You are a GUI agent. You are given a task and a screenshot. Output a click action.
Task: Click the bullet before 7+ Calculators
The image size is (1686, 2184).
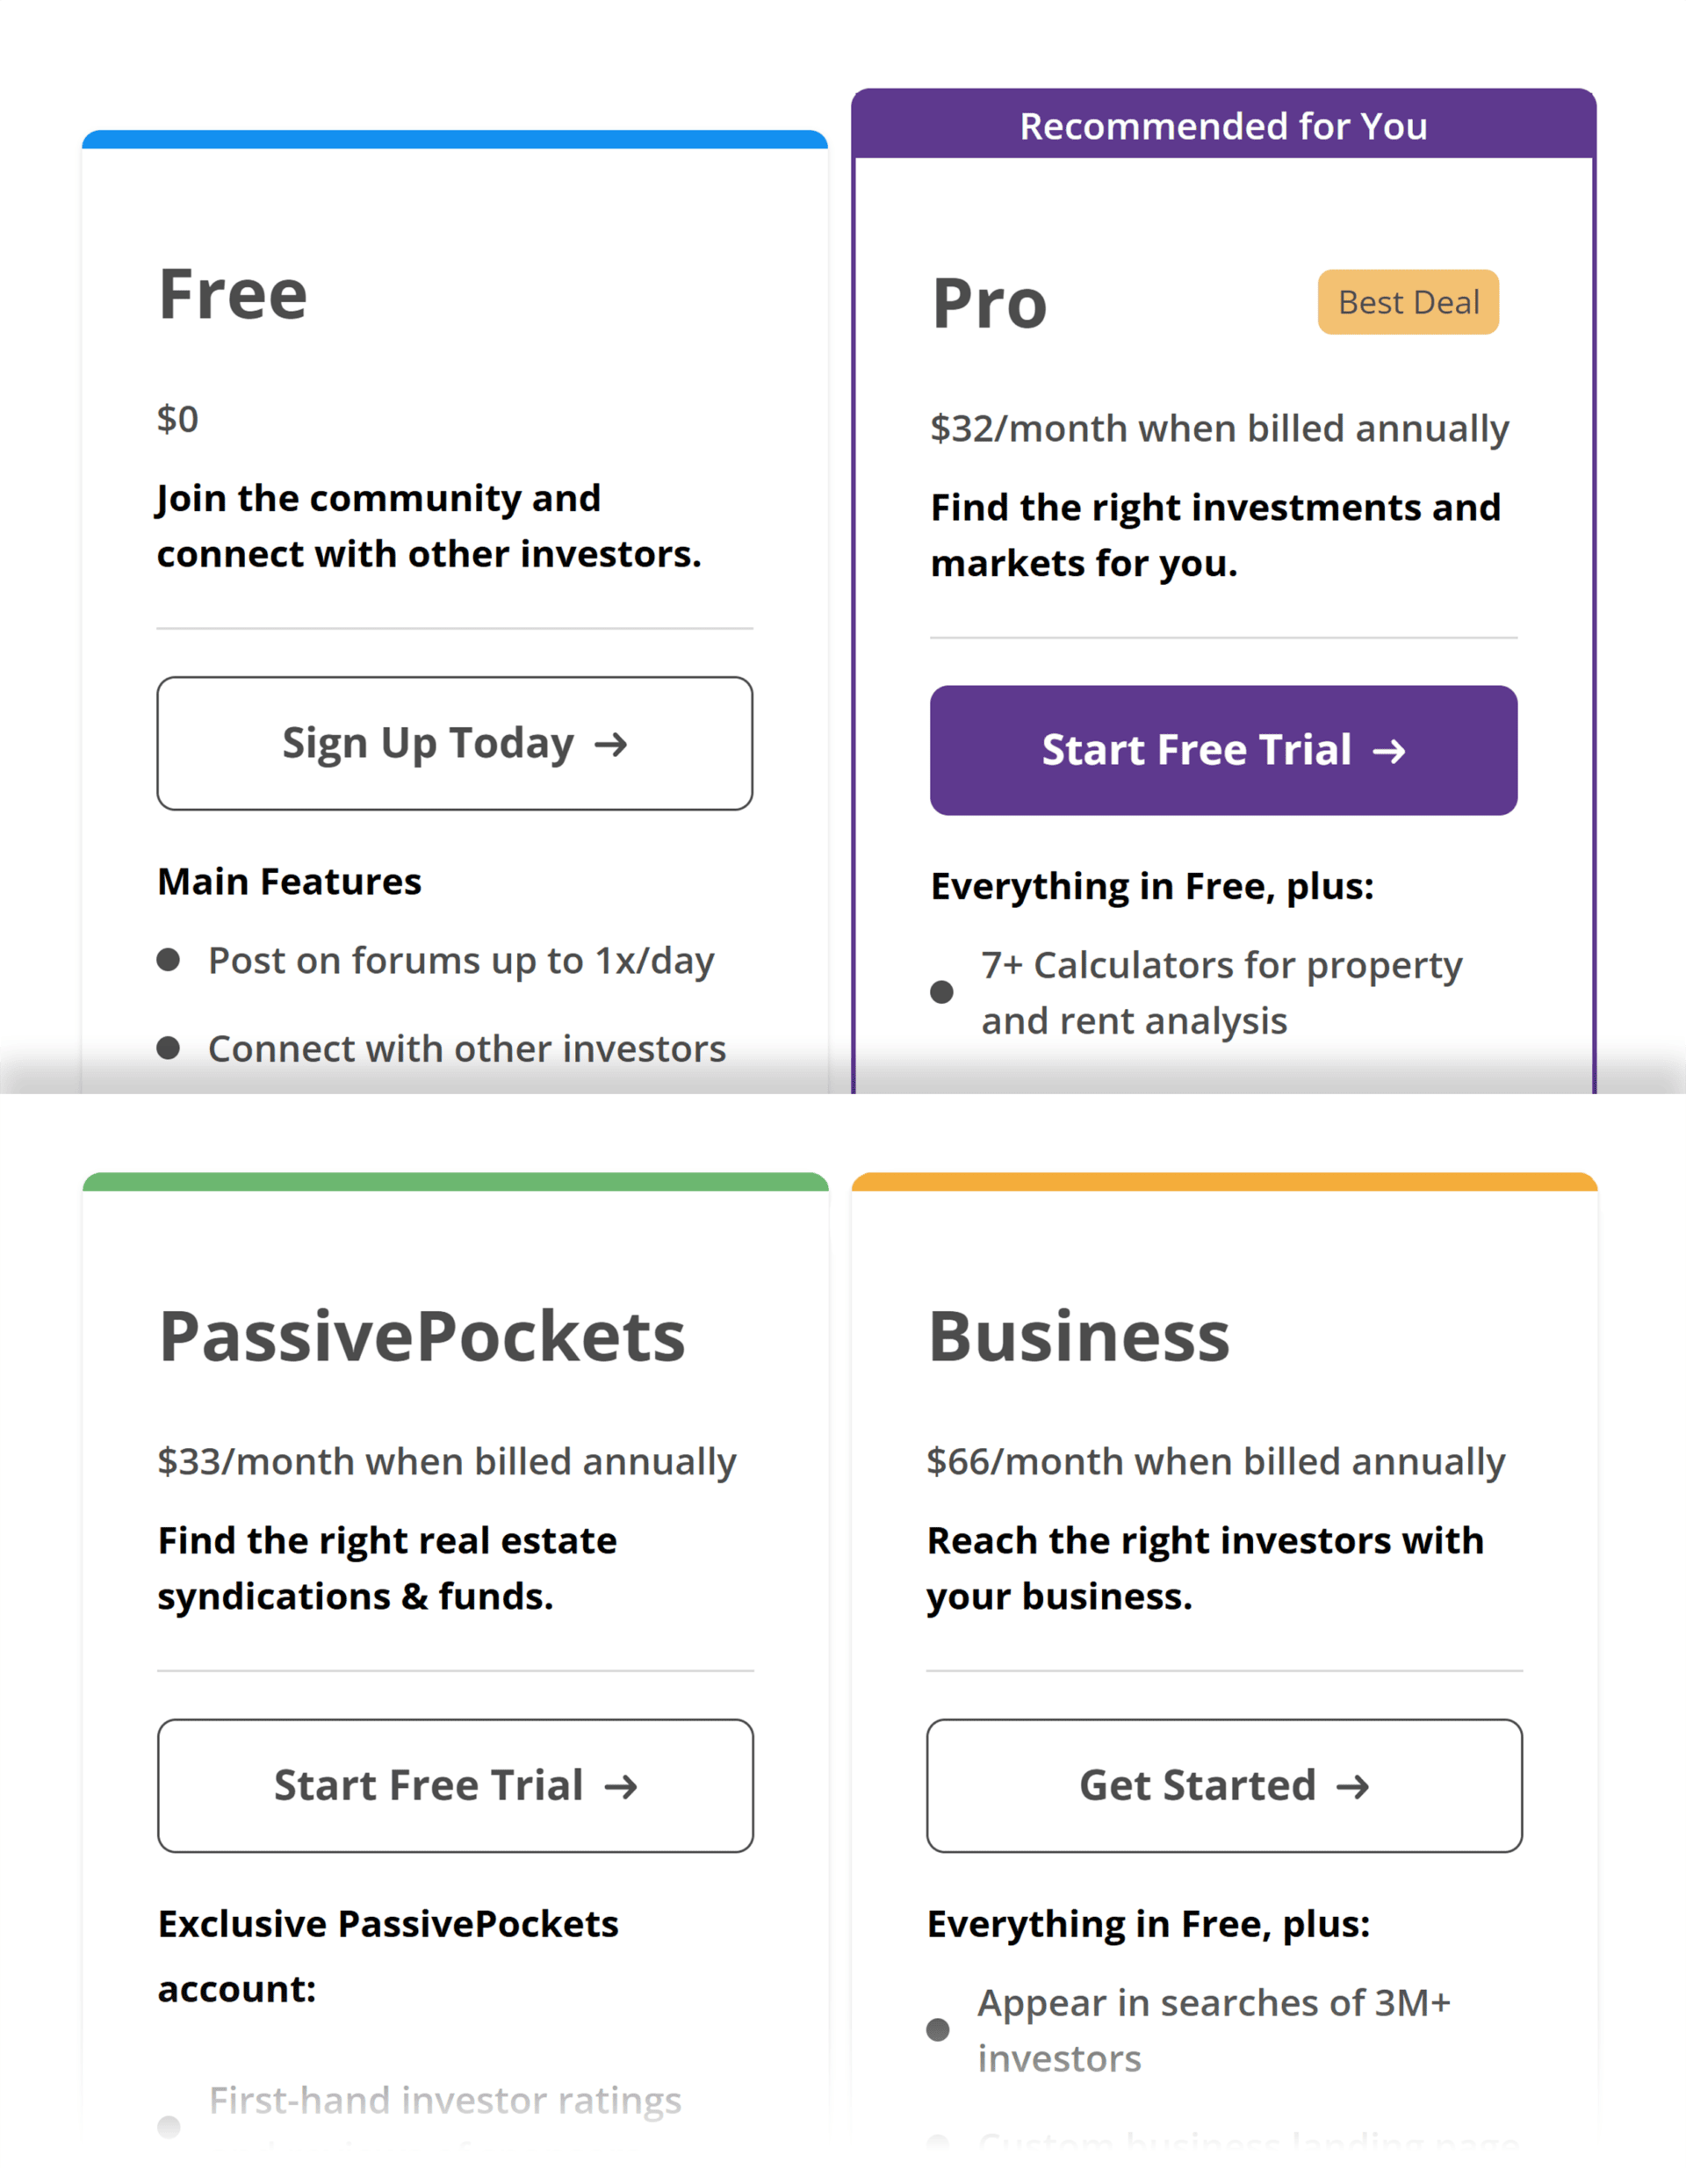tap(941, 992)
